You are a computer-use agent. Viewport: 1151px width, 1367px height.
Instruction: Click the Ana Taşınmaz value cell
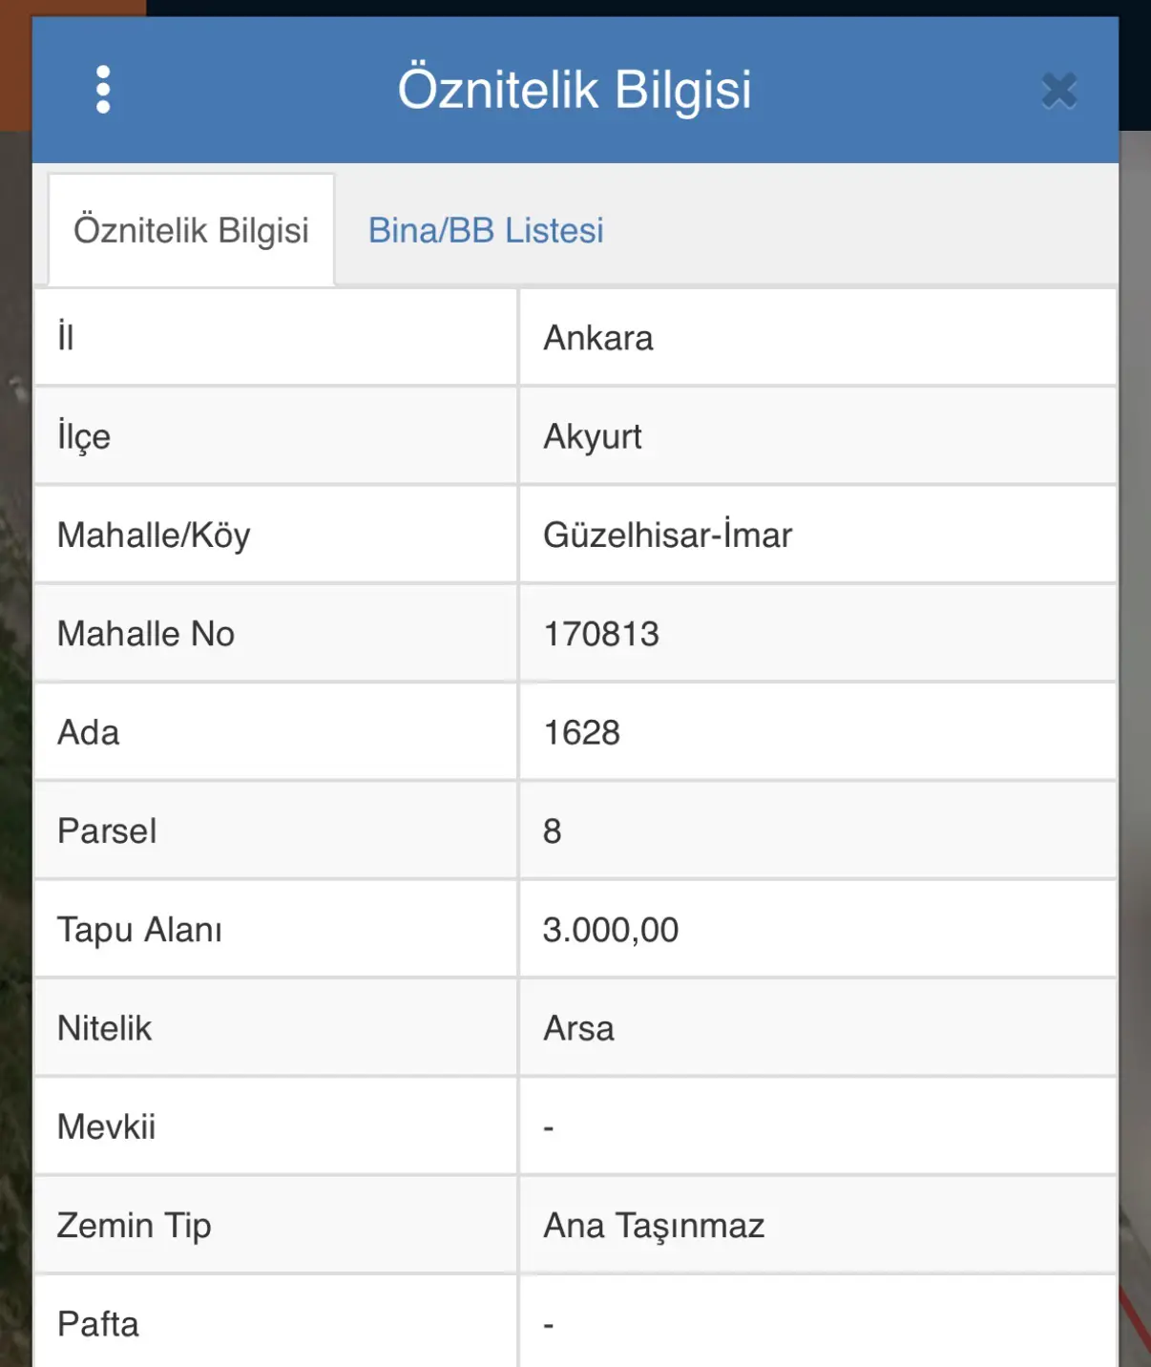pyautogui.click(x=818, y=1225)
